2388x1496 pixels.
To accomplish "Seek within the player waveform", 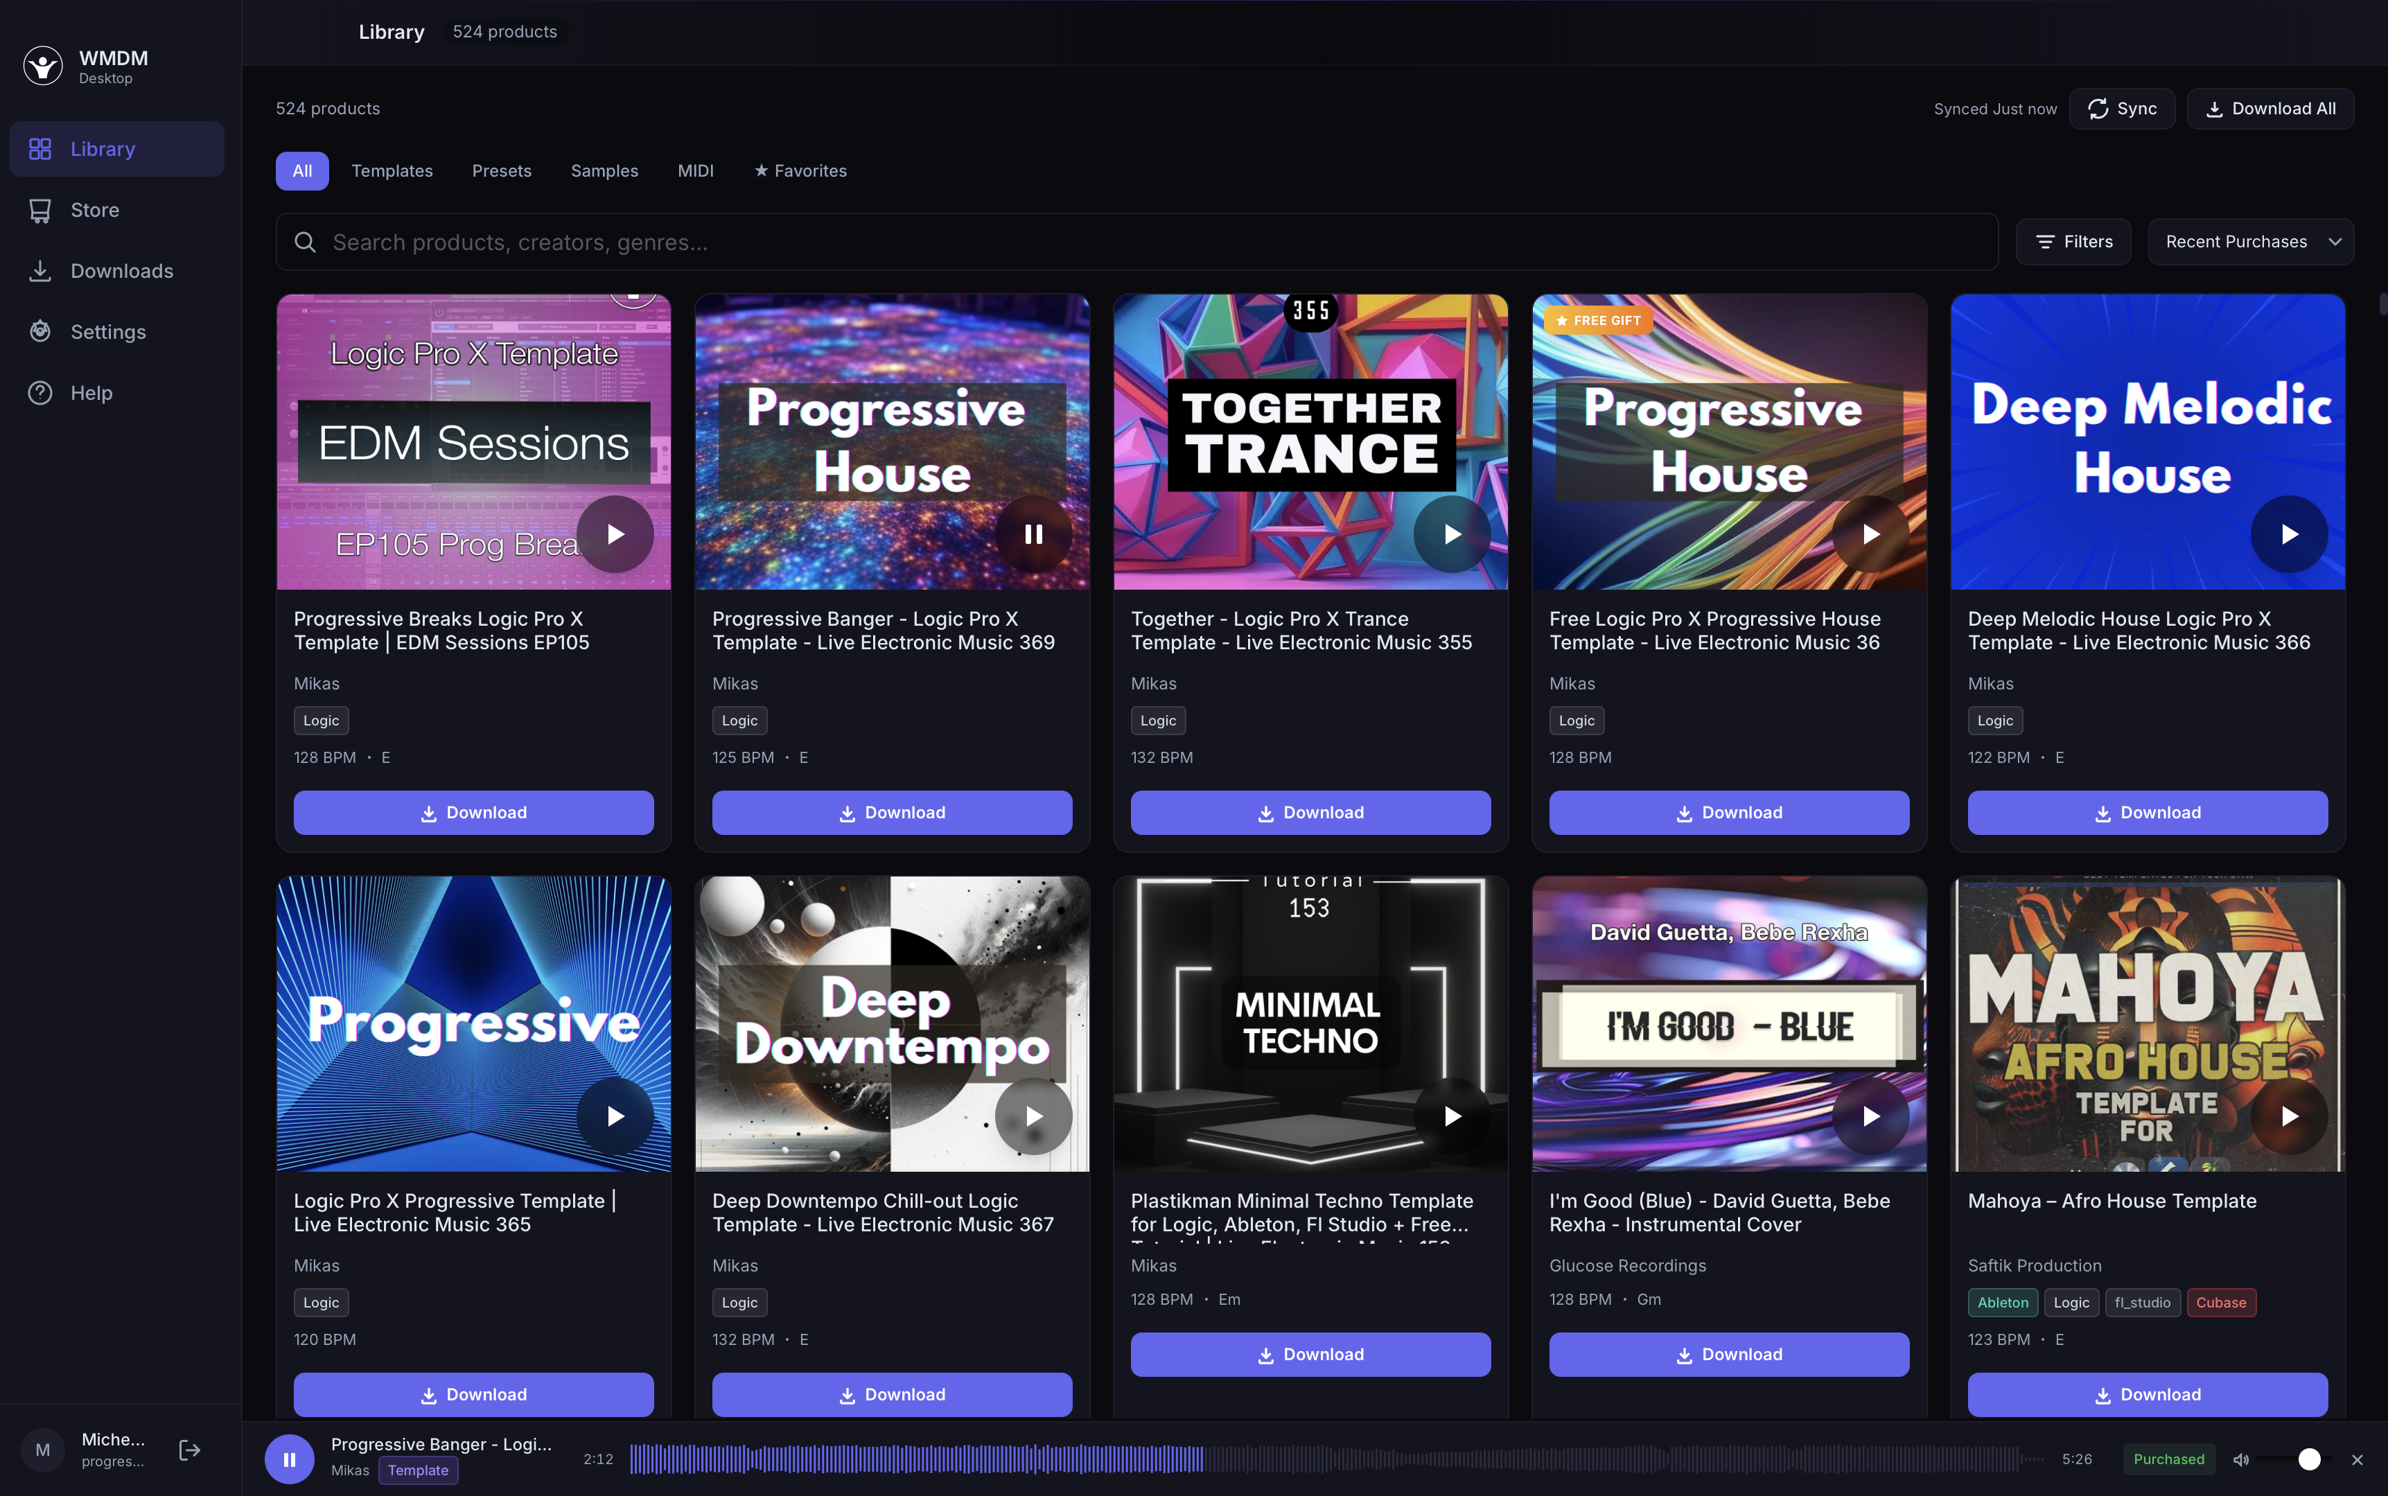I will pos(1337,1459).
